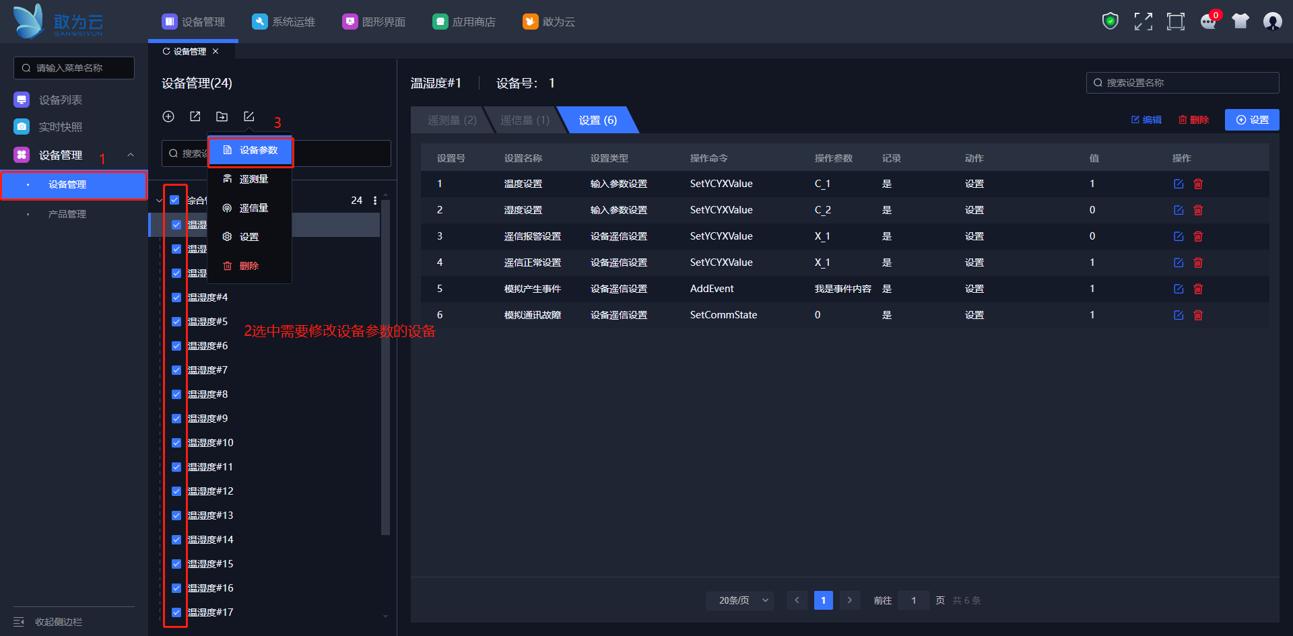
Task: Select 遥测量 from the dropdown menu
Action: 250,179
